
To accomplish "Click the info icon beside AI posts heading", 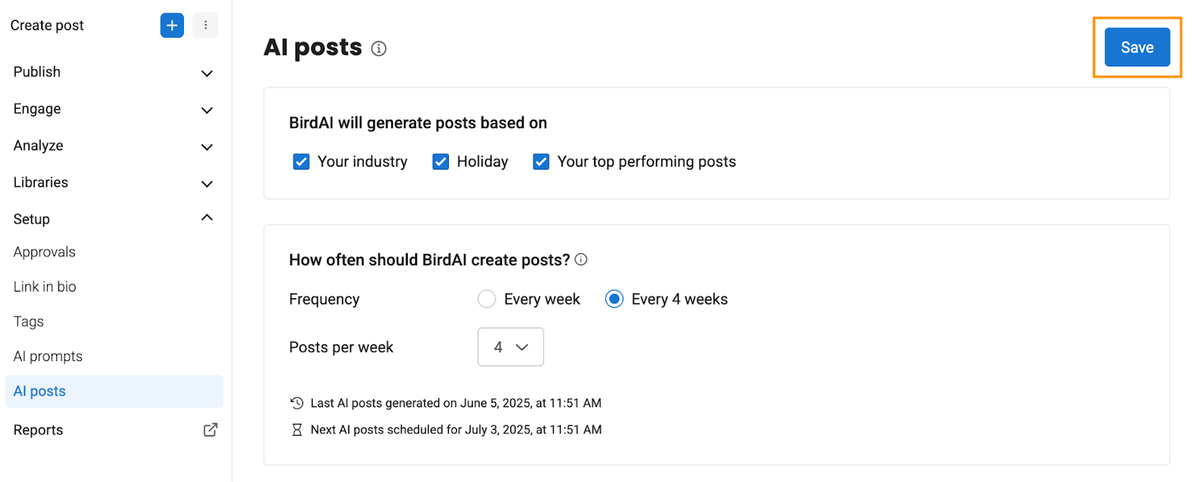I will [x=379, y=49].
